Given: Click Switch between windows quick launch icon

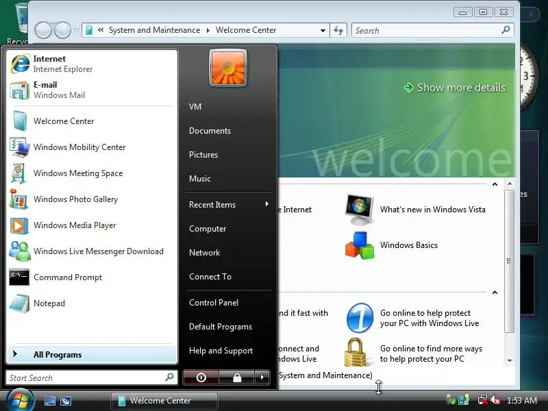Looking at the screenshot, I should (x=66, y=401).
